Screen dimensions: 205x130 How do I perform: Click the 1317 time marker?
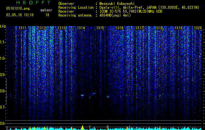139,28
